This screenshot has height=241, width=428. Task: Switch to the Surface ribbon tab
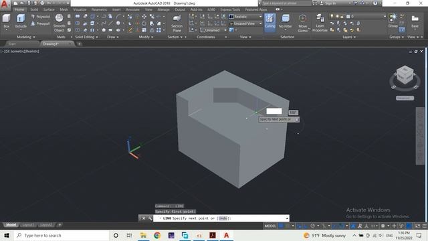tap(49, 9)
